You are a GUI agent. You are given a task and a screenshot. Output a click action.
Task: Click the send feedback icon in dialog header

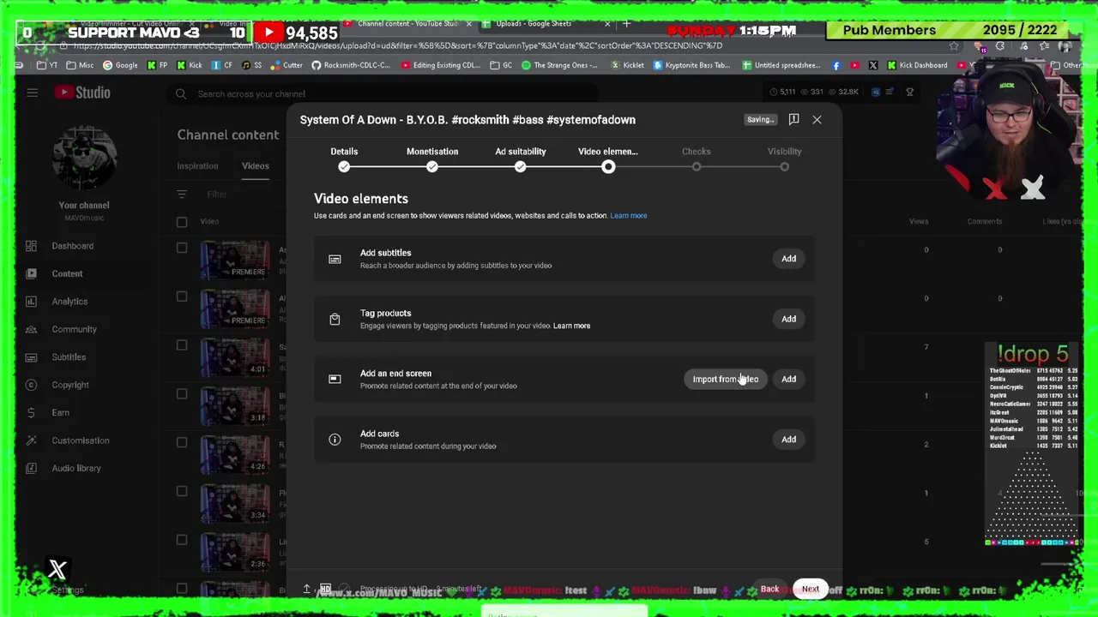(793, 119)
